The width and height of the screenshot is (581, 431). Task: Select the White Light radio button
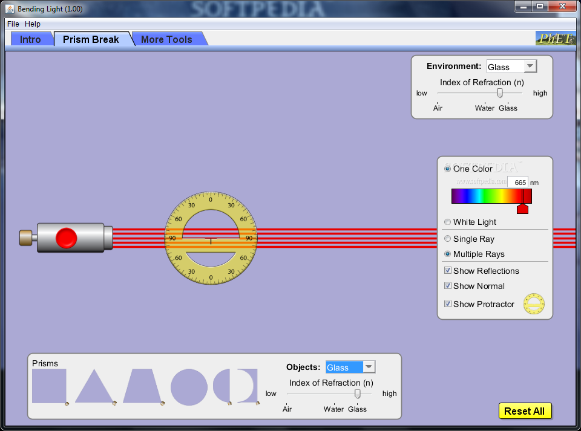coord(448,222)
